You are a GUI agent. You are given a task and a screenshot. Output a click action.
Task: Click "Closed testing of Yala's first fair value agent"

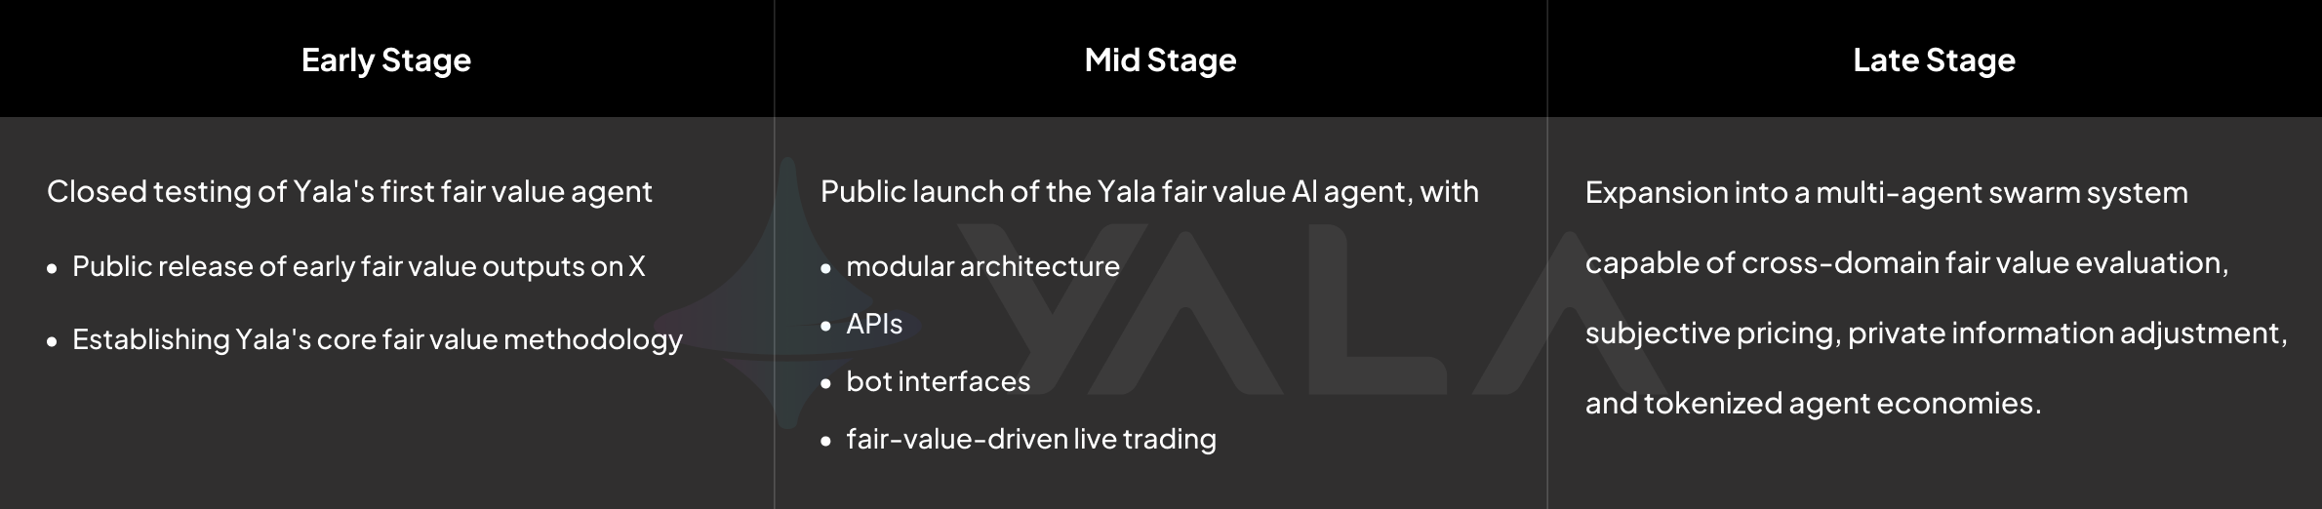tap(349, 192)
